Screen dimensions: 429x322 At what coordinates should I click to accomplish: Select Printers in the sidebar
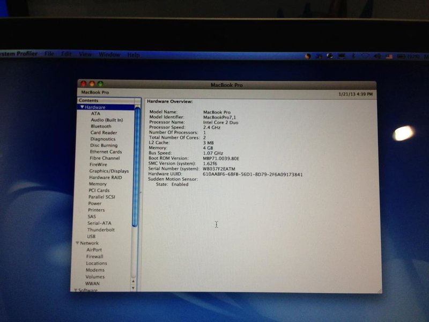pyautogui.click(x=97, y=210)
